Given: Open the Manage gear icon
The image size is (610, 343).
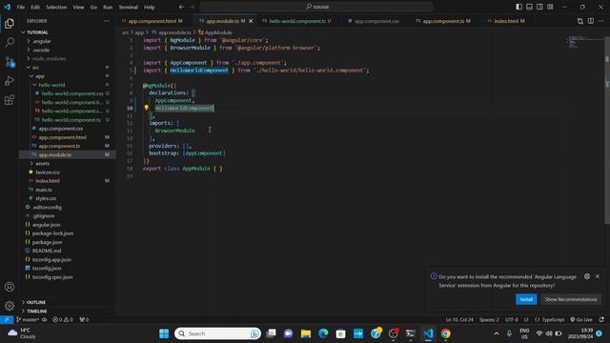Looking at the screenshot, I should [10, 305].
